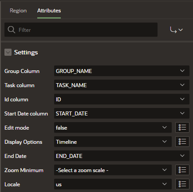Select a zoom scale in Zoom Minimum
The image size is (193, 192).
pos(113,170)
